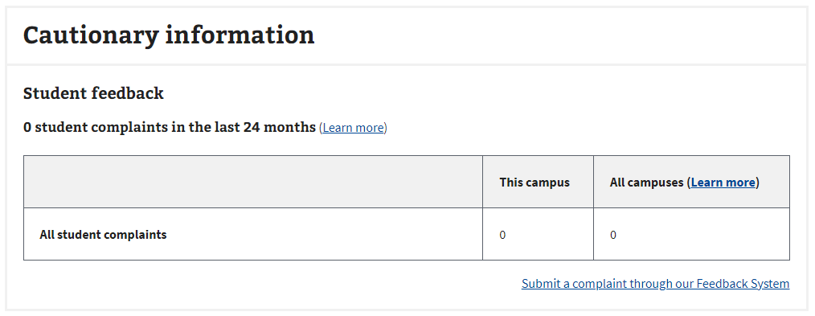Click the All campuses complaint count cell
The width and height of the screenshot is (815, 316).
pyautogui.click(x=691, y=235)
